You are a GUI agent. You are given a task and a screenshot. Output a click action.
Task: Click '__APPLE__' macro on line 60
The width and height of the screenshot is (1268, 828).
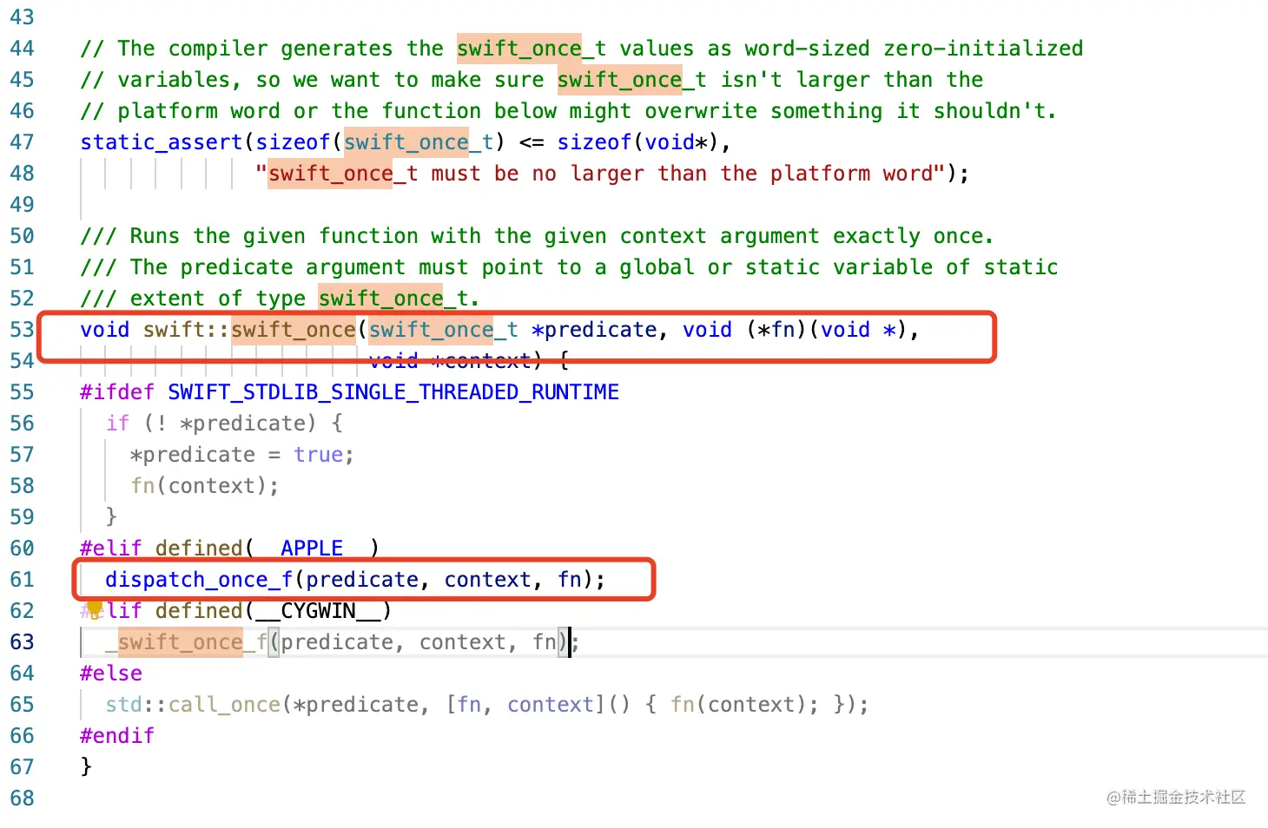click(x=312, y=549)
